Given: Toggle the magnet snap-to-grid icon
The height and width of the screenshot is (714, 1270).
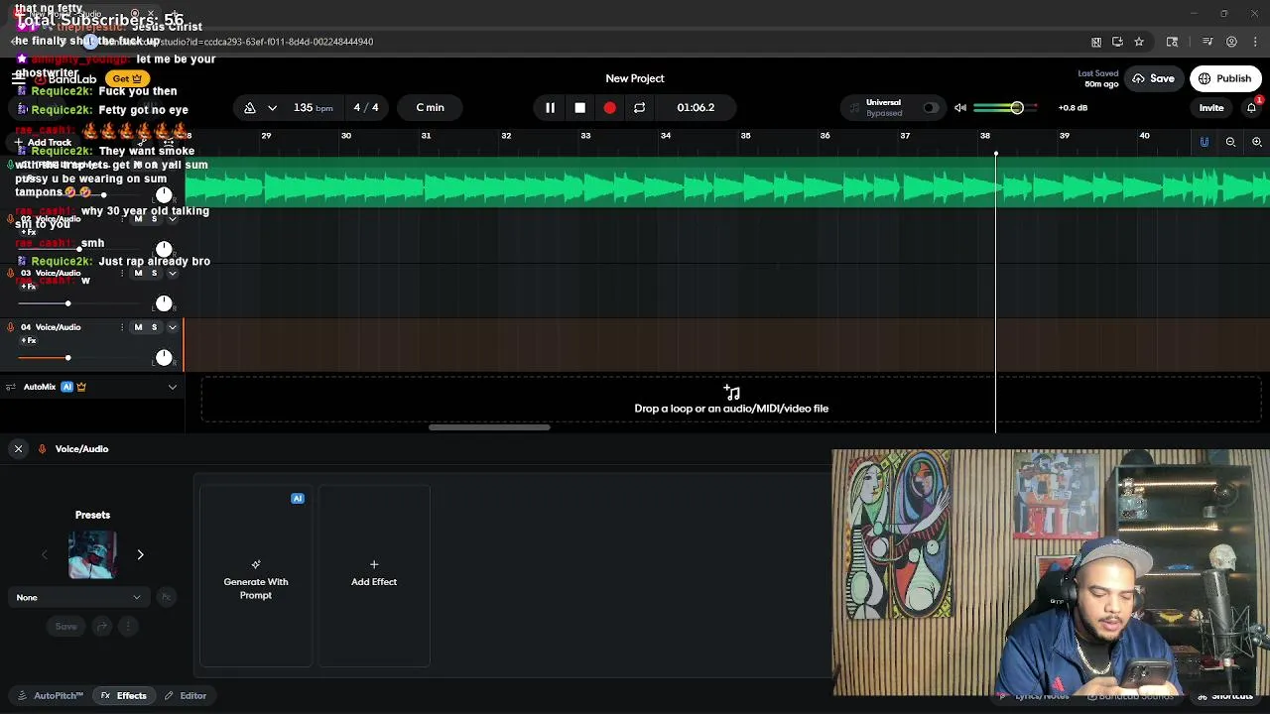Looking at the screenshot, I should point(1204,143).
